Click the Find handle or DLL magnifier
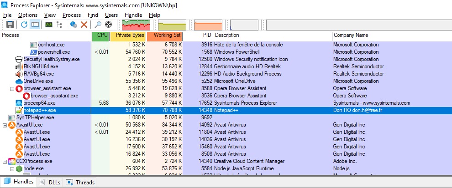Viewport: 452px width, 188px height. (98, 25)
